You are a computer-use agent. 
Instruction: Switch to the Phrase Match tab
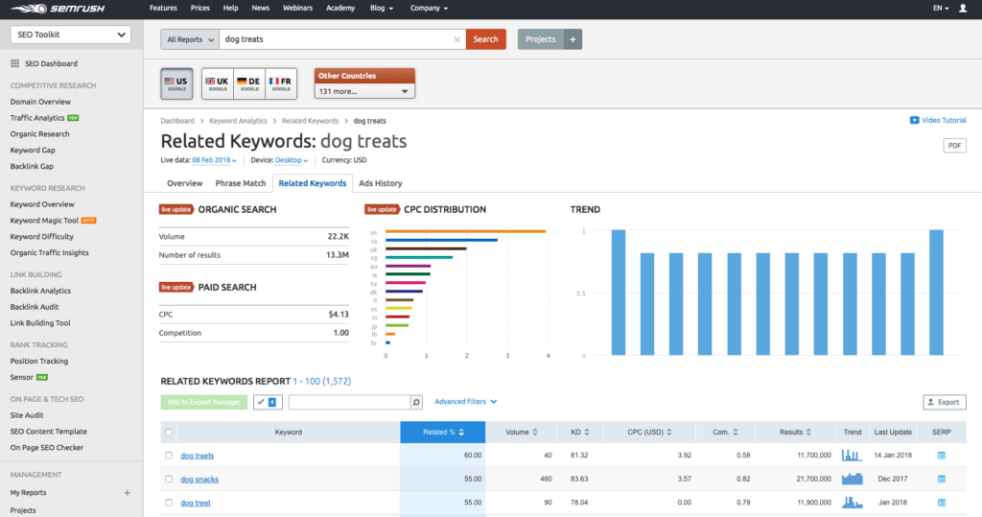pyautogui.click(x=241, y=183)
